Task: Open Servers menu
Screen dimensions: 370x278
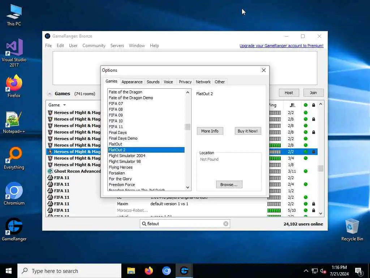Action: (x=117, y=46)
